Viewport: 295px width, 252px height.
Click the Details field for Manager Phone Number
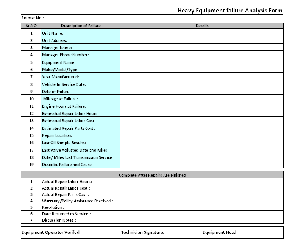202,54
